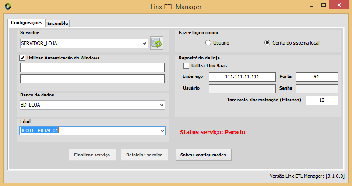Switch to the Ensemble tab
The width and height of the screenshot is (352, 186).
pos(57,23)
